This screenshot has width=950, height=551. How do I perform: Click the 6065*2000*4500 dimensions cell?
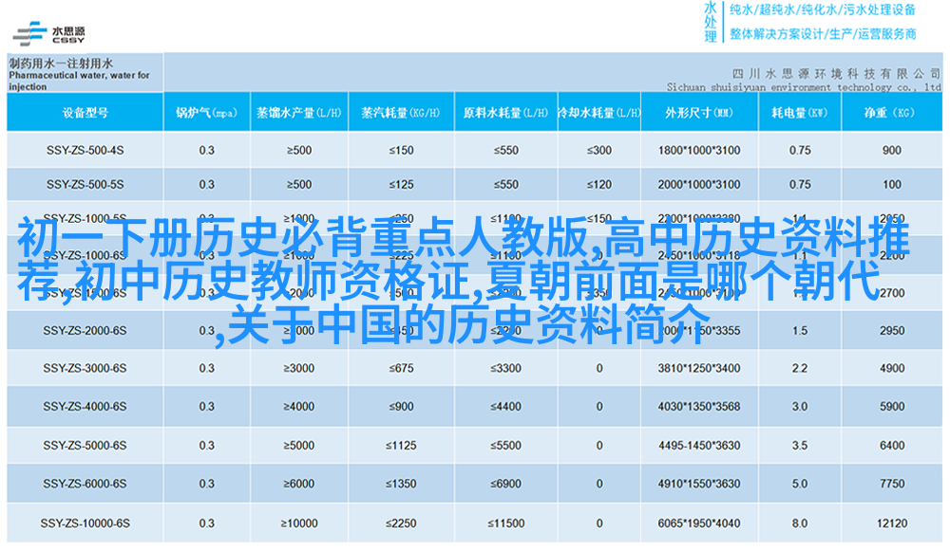point(698,523)
